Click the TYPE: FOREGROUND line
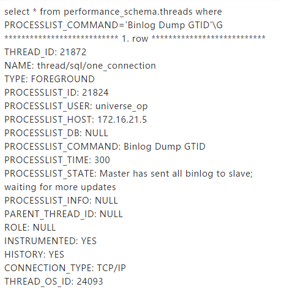 tap(50, 79)
